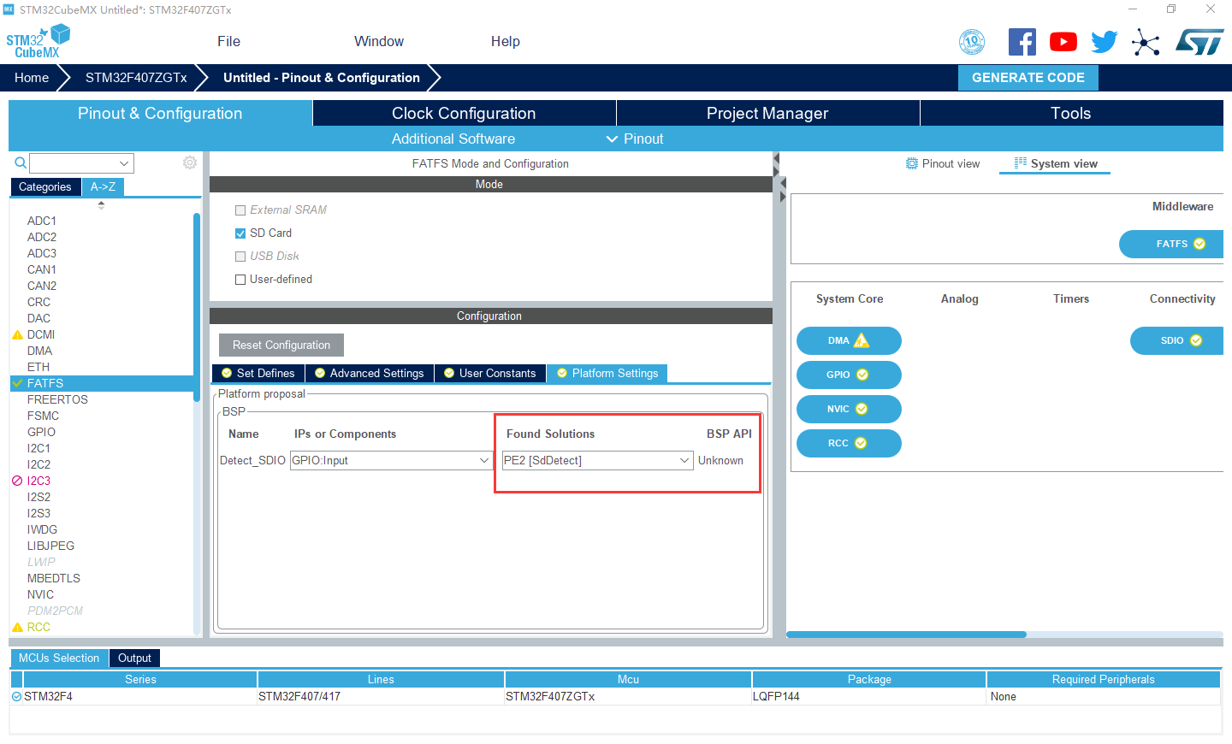
Task: Click the NVIC button status checkmark
Action: tap(862, 409)
